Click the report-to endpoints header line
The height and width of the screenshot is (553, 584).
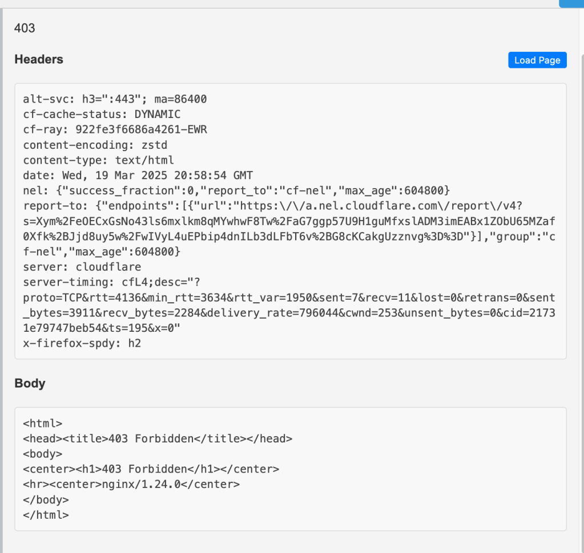coord(228,206)
